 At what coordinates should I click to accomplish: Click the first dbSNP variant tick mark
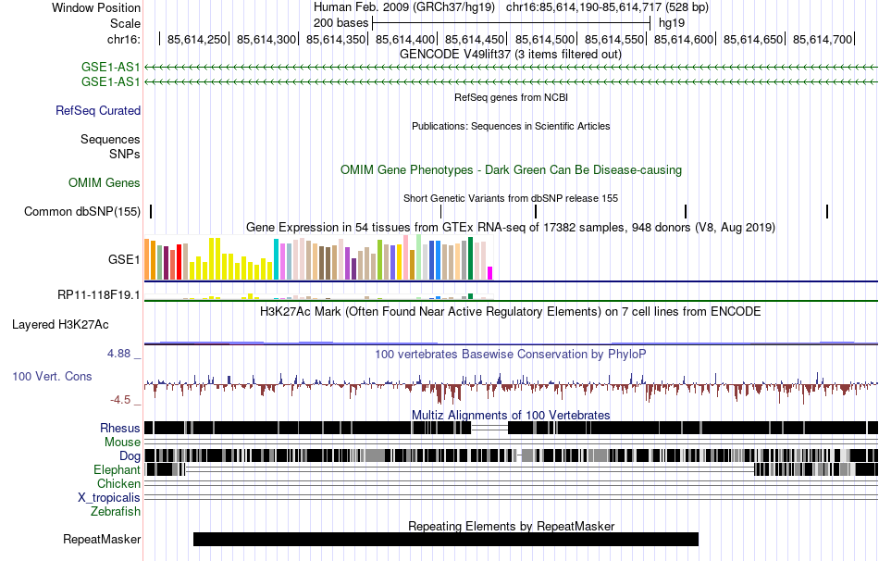[151, 211]
